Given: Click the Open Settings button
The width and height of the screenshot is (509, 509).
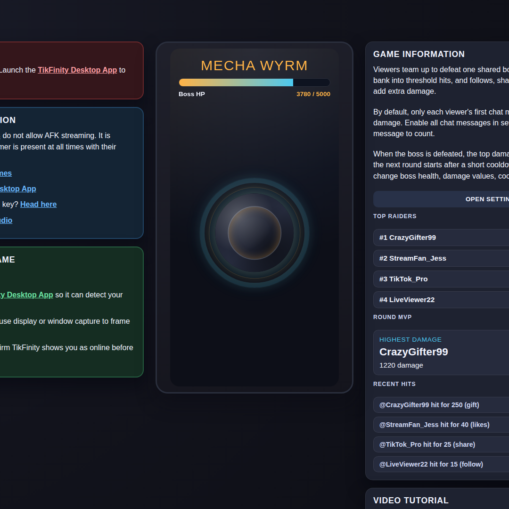Looking at the screenshot, I should (441, 199).
